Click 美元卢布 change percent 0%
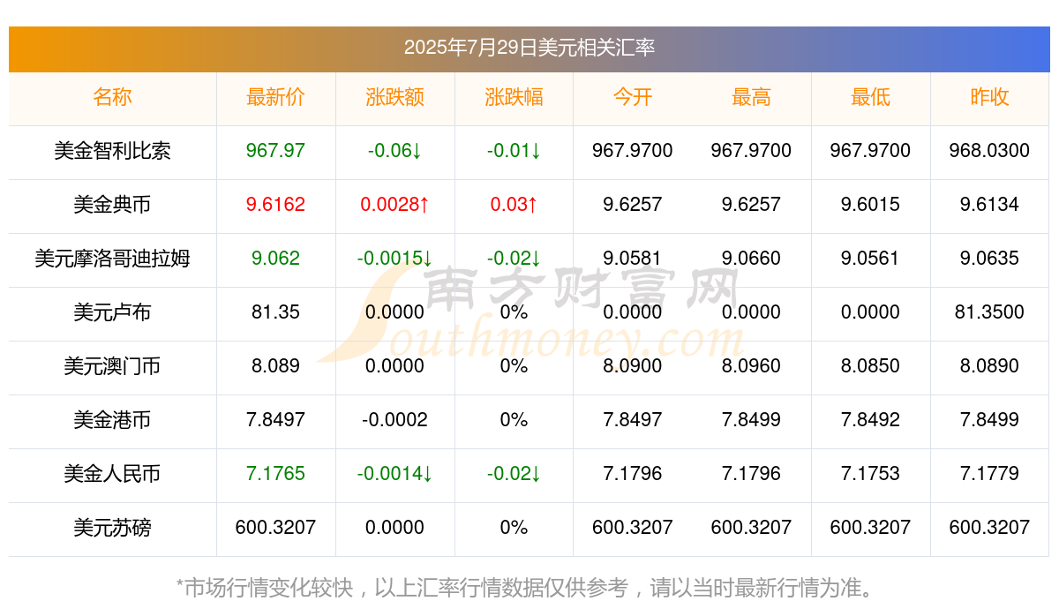Screen dimensions: 1059x616 pos(514,312)
